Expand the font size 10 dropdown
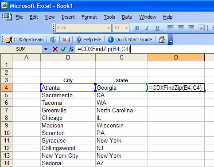This screenshot has height=167, width=214. pos(126,28)
